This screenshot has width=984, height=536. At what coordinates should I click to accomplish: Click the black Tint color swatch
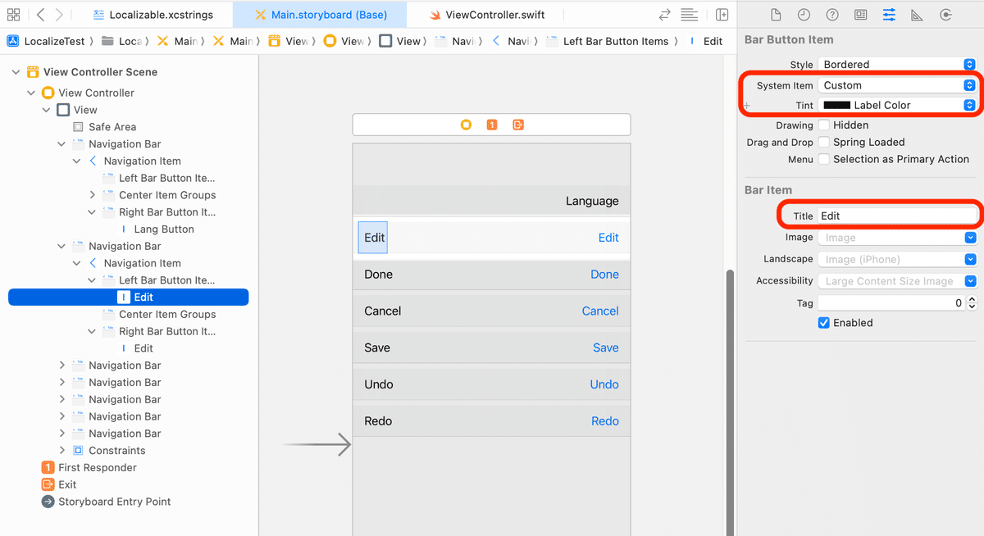click(836, 105)
